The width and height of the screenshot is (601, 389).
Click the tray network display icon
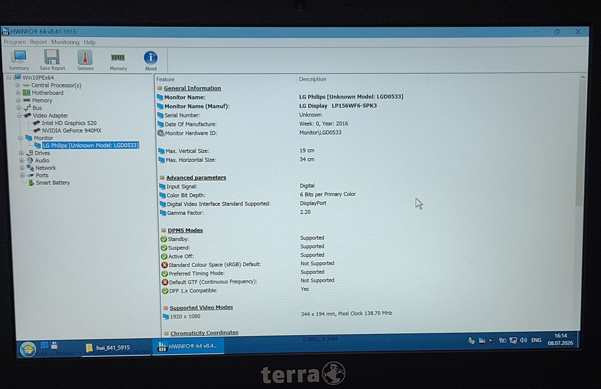pyautogui.click(x=513, y=341)
